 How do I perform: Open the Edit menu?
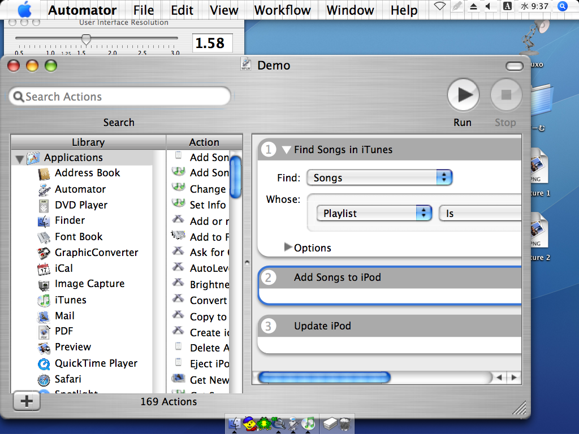click(182, 10)
